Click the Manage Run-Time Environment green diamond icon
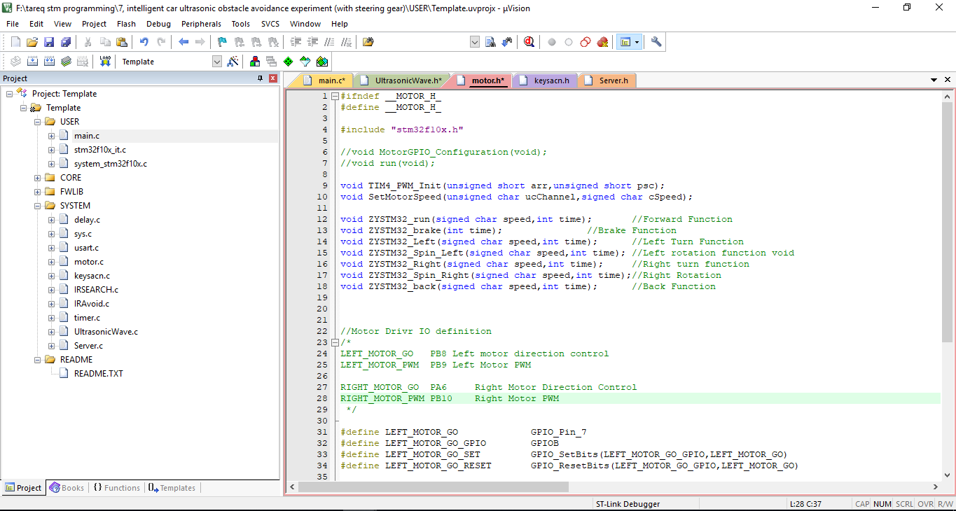The width and height of the screenshot is (956, 511). pyautogui.click(x=288, y=62)
